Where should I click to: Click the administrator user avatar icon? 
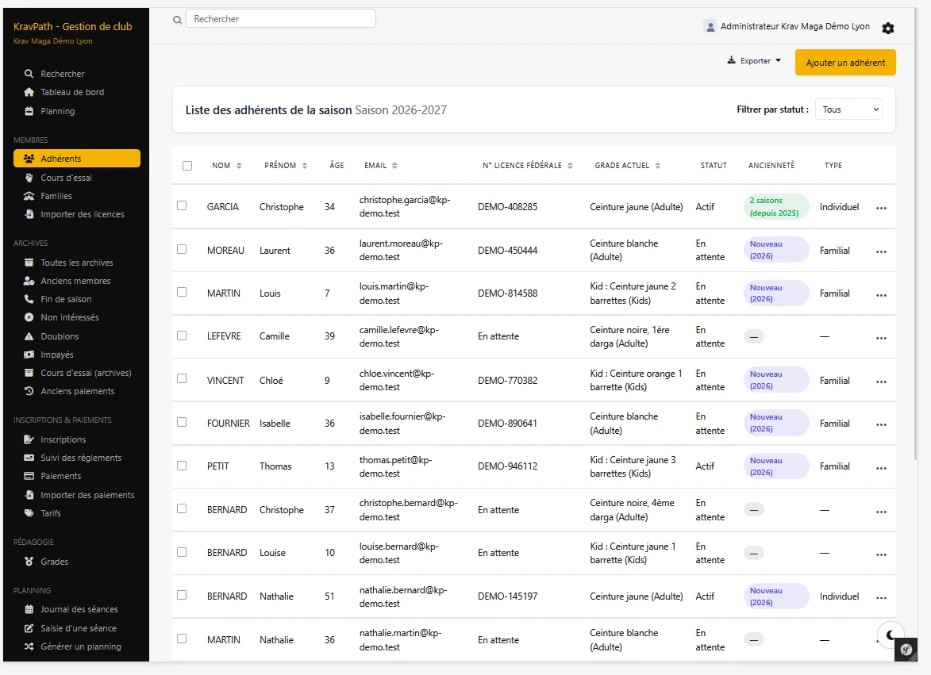710,27
